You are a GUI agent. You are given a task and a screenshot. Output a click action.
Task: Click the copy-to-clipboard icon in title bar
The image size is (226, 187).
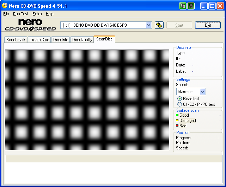183,6
